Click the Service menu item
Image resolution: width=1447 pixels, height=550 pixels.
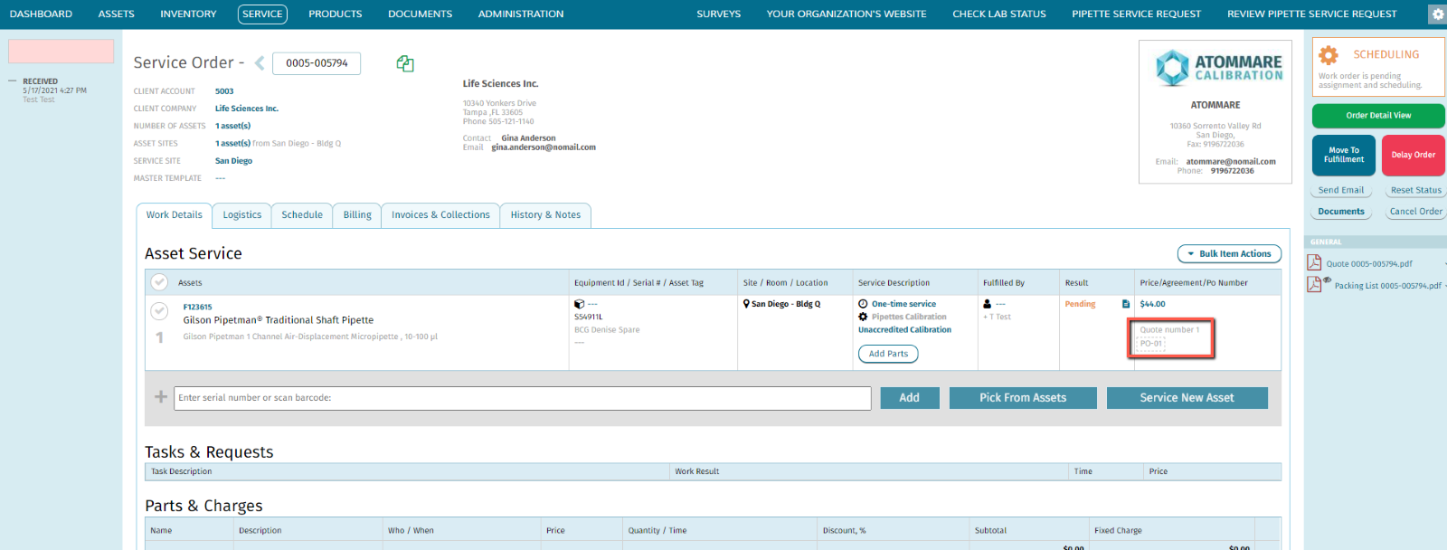click(x=262, y=14)
